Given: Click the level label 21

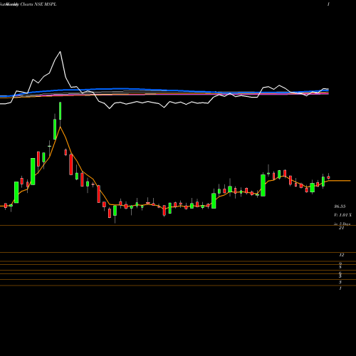Looking at the screenshot, I should tap(341, 228).
